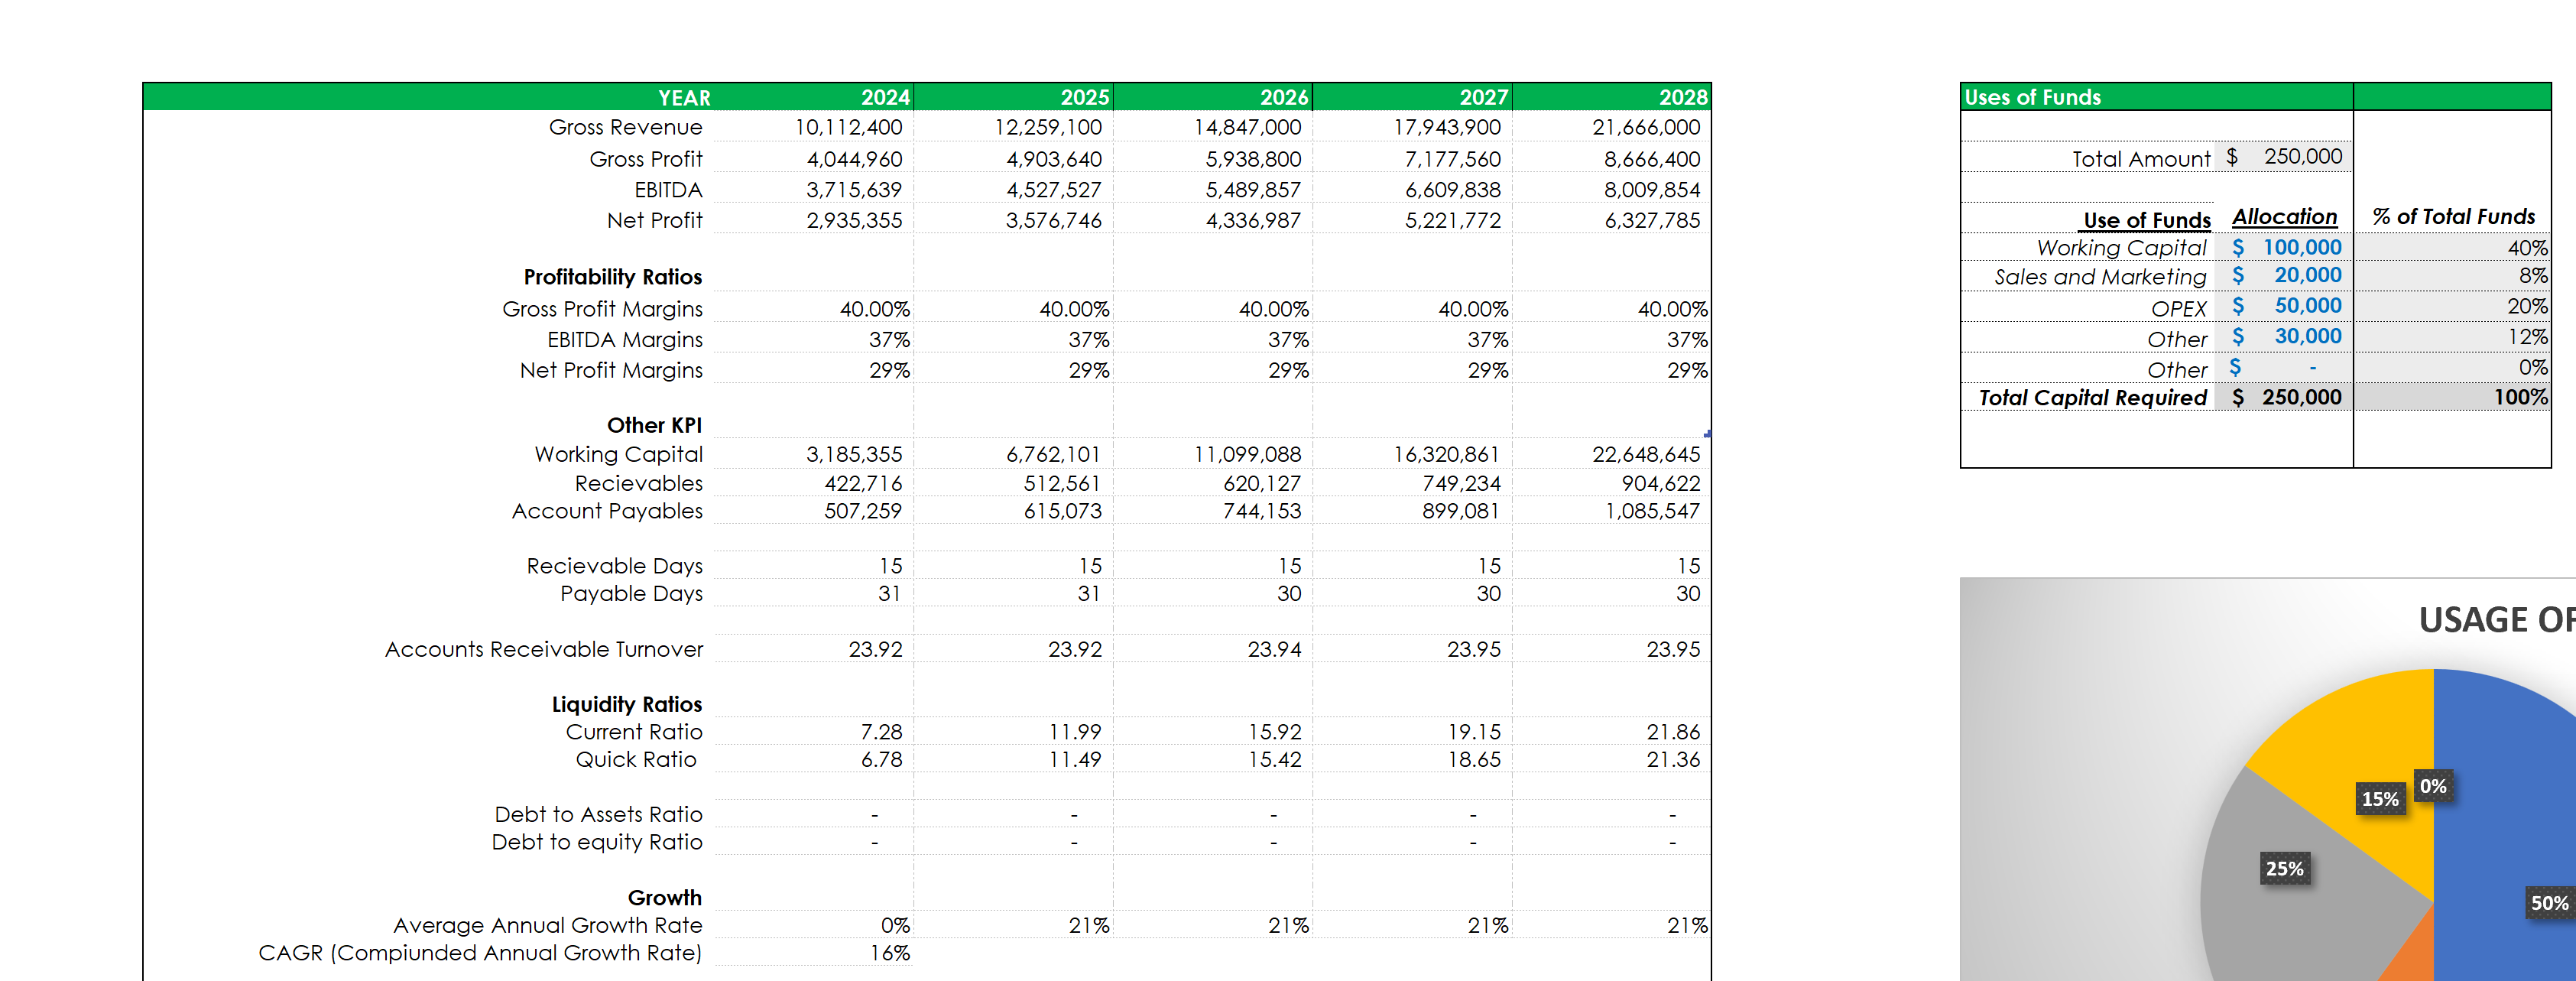This screenshot has height=981, width=2576.
Task: Select the % of Total Funds heading
Action: (x=2454, y=217)
